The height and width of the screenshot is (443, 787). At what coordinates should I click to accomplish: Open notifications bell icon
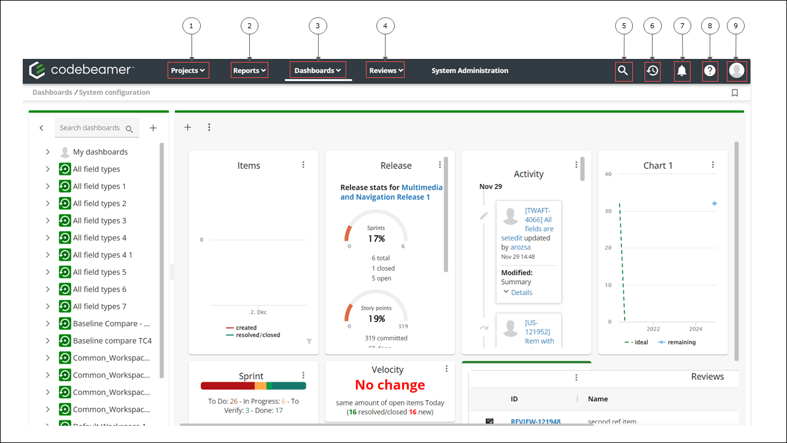pyautogui.click(x=681, y=71)
